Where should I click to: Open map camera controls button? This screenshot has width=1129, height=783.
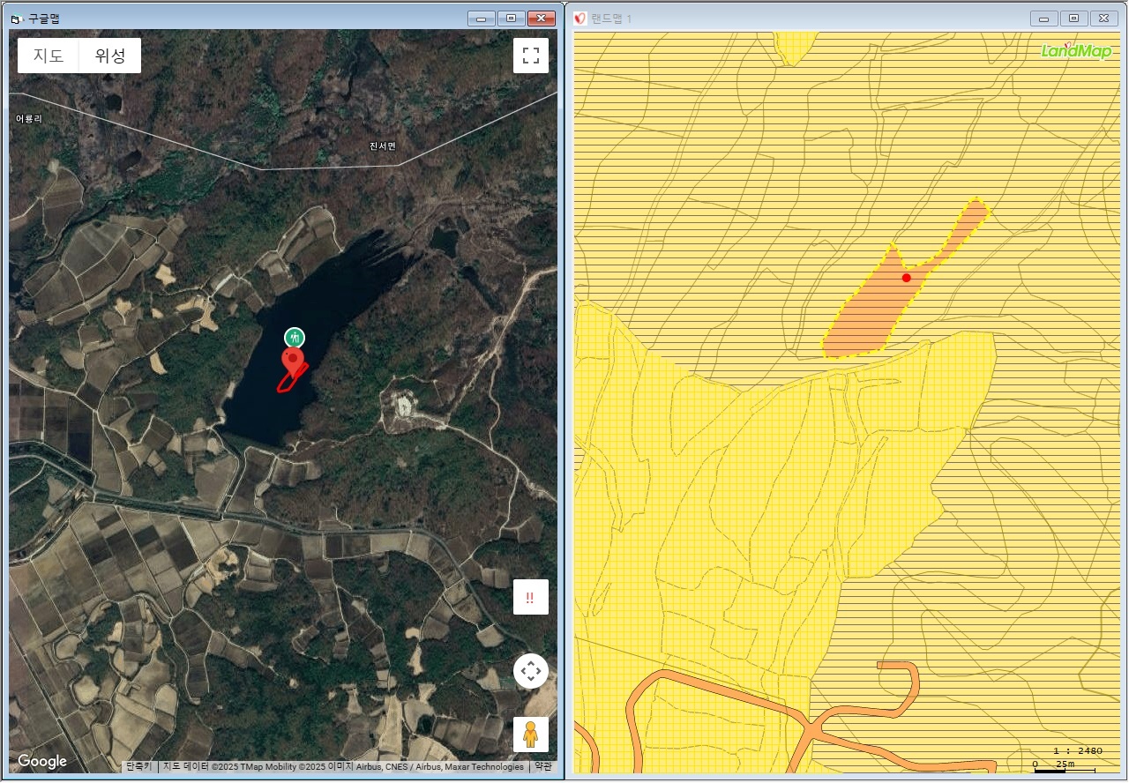pyautogui.click(x=530, y=672)
